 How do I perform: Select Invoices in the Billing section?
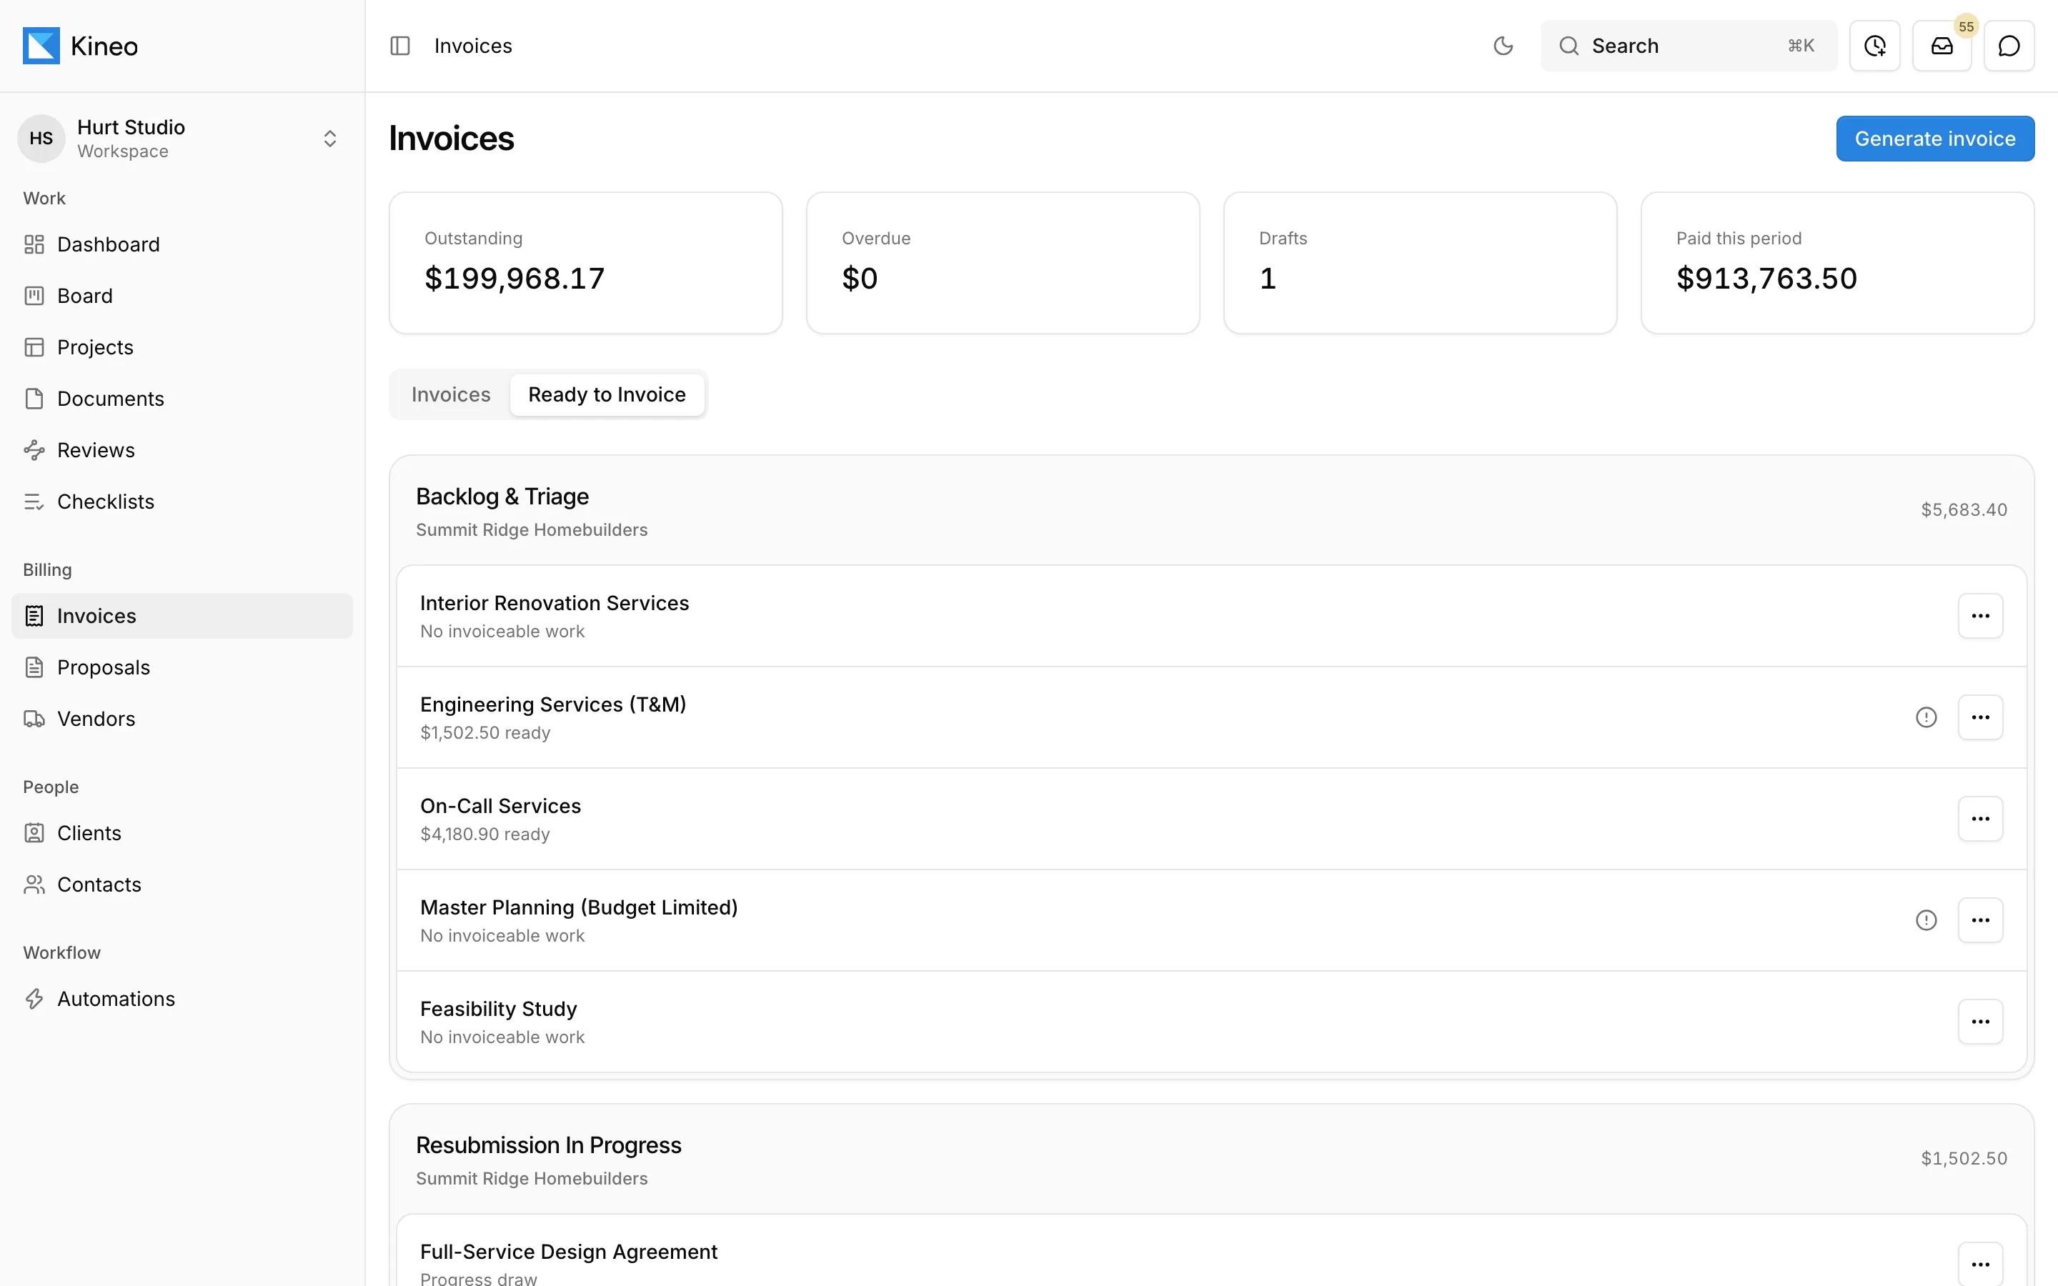click(x=182, y=616)
